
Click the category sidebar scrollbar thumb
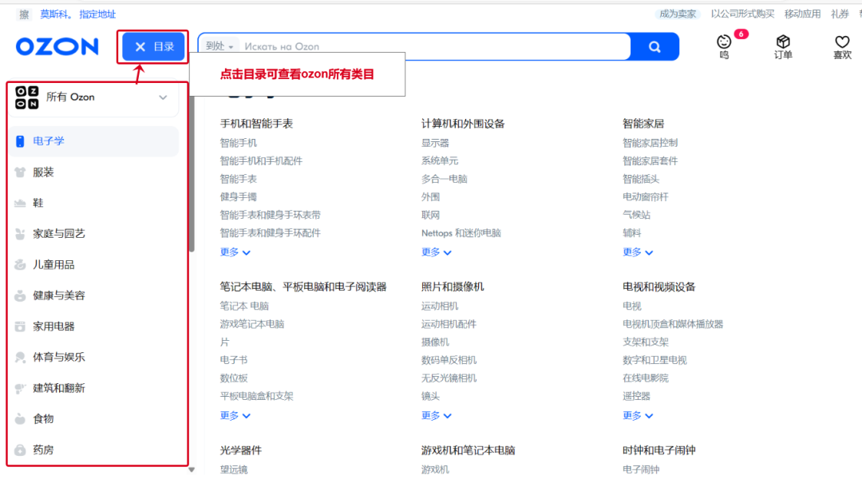[192, 173]
